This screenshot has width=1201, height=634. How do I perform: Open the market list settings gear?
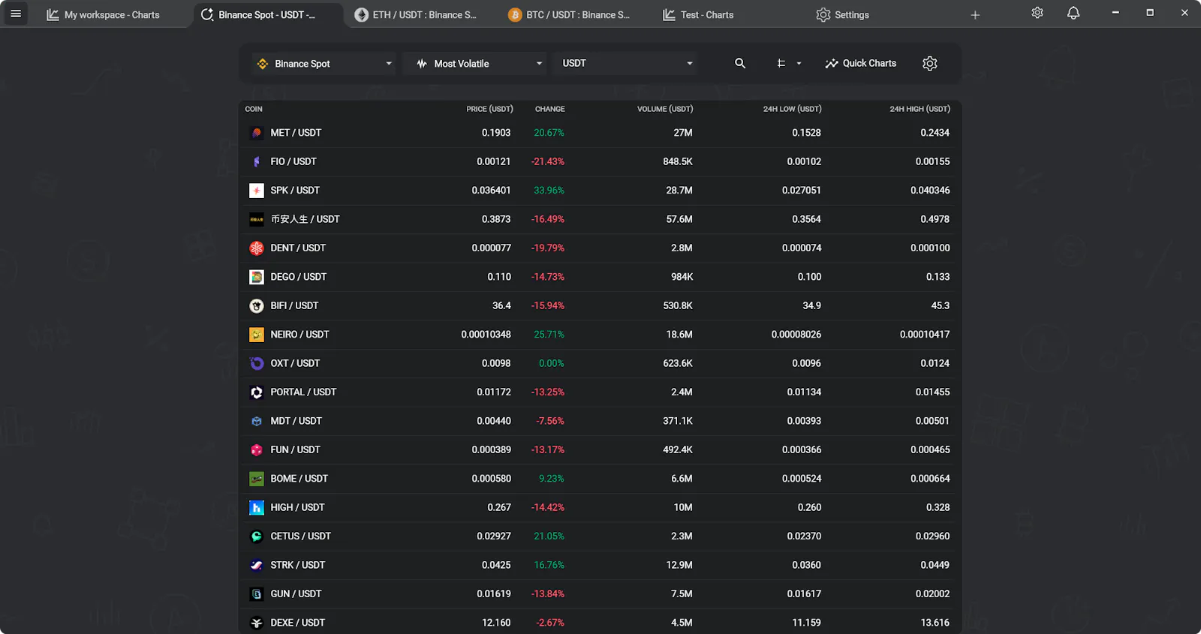930,64
